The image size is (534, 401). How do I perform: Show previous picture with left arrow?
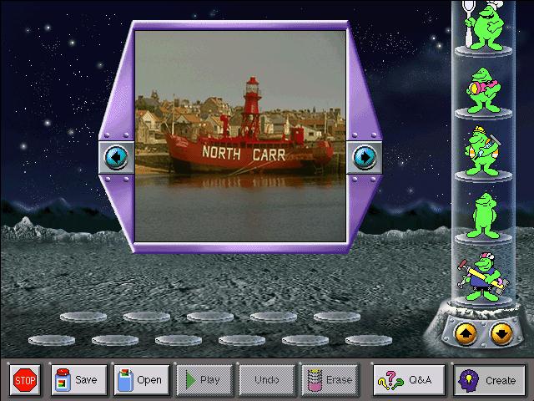click(116, 158)
